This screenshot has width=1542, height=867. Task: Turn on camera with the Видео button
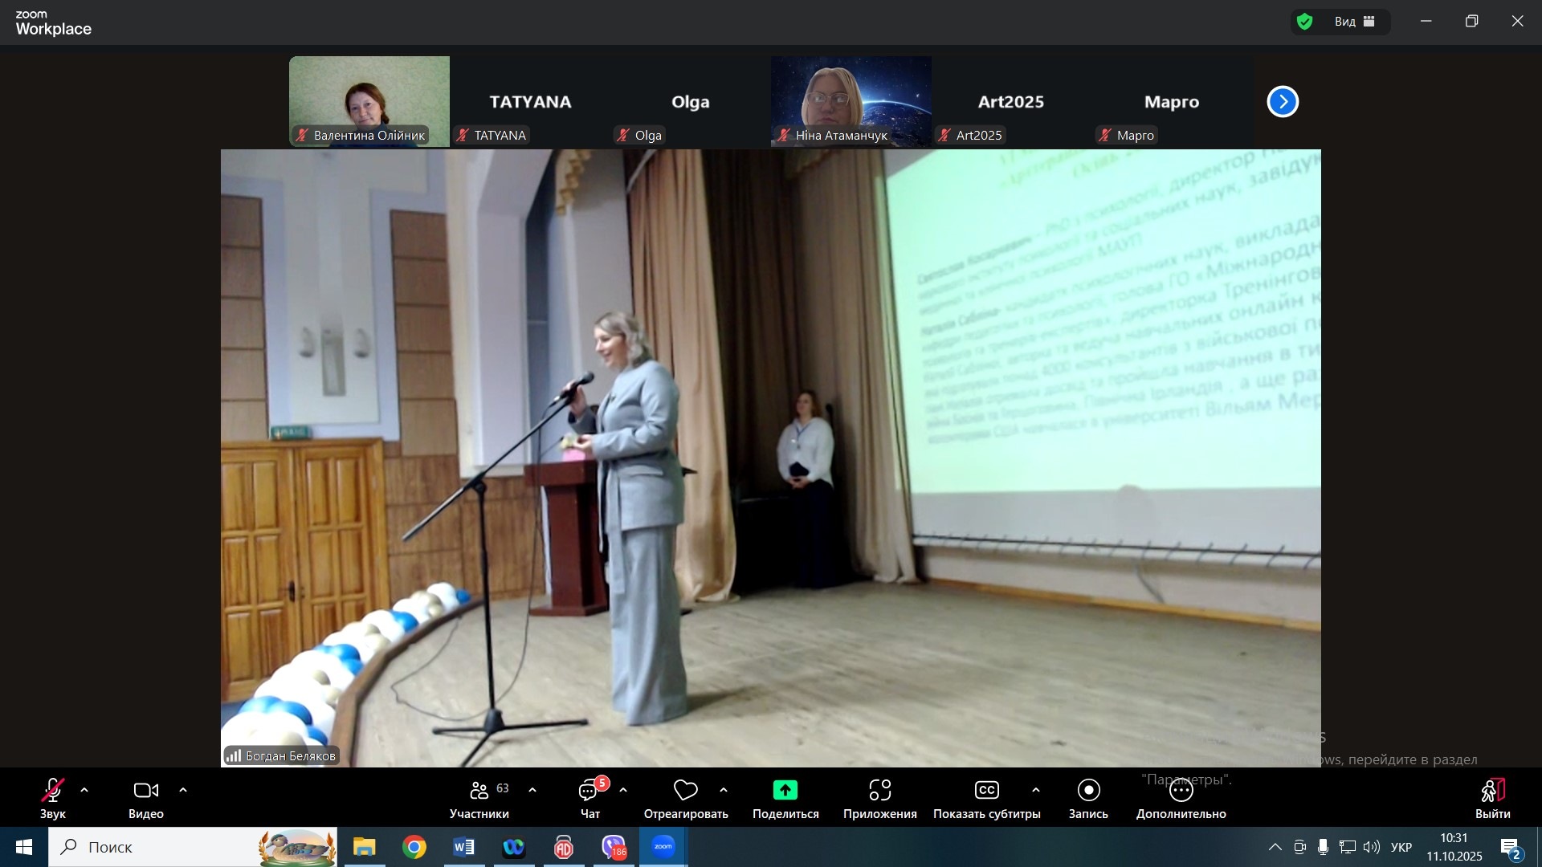click(145, 798)
